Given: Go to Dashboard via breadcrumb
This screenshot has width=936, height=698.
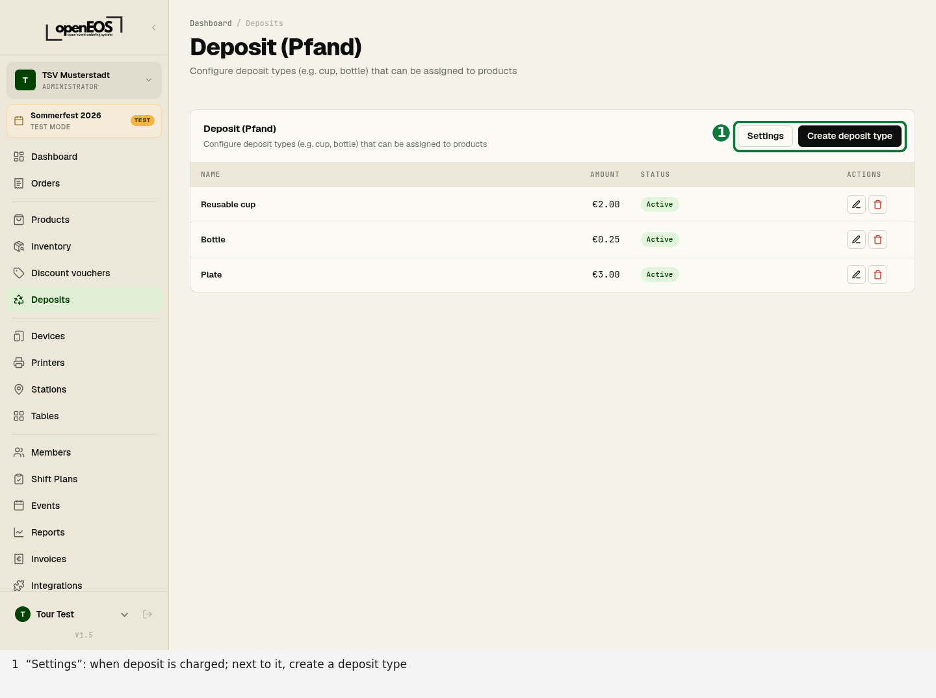Looking at the screenshot, I should (x=211, y=23).
